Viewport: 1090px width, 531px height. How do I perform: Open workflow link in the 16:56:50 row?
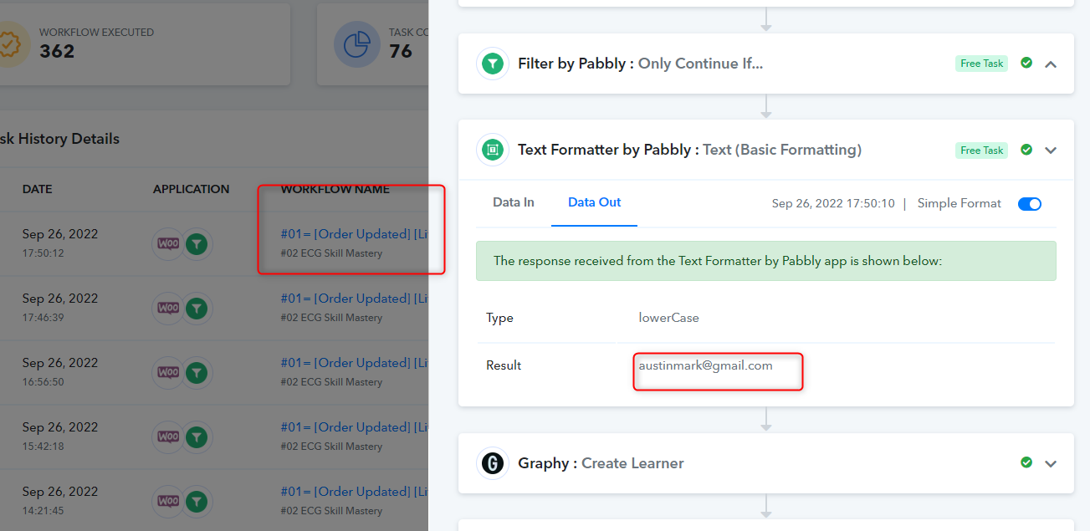(355, 363)
